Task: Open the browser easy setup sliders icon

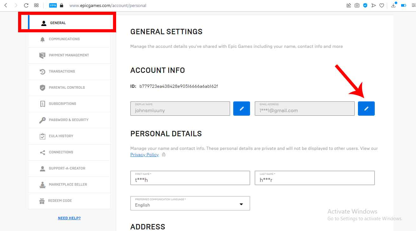Action: click(413, 5)
